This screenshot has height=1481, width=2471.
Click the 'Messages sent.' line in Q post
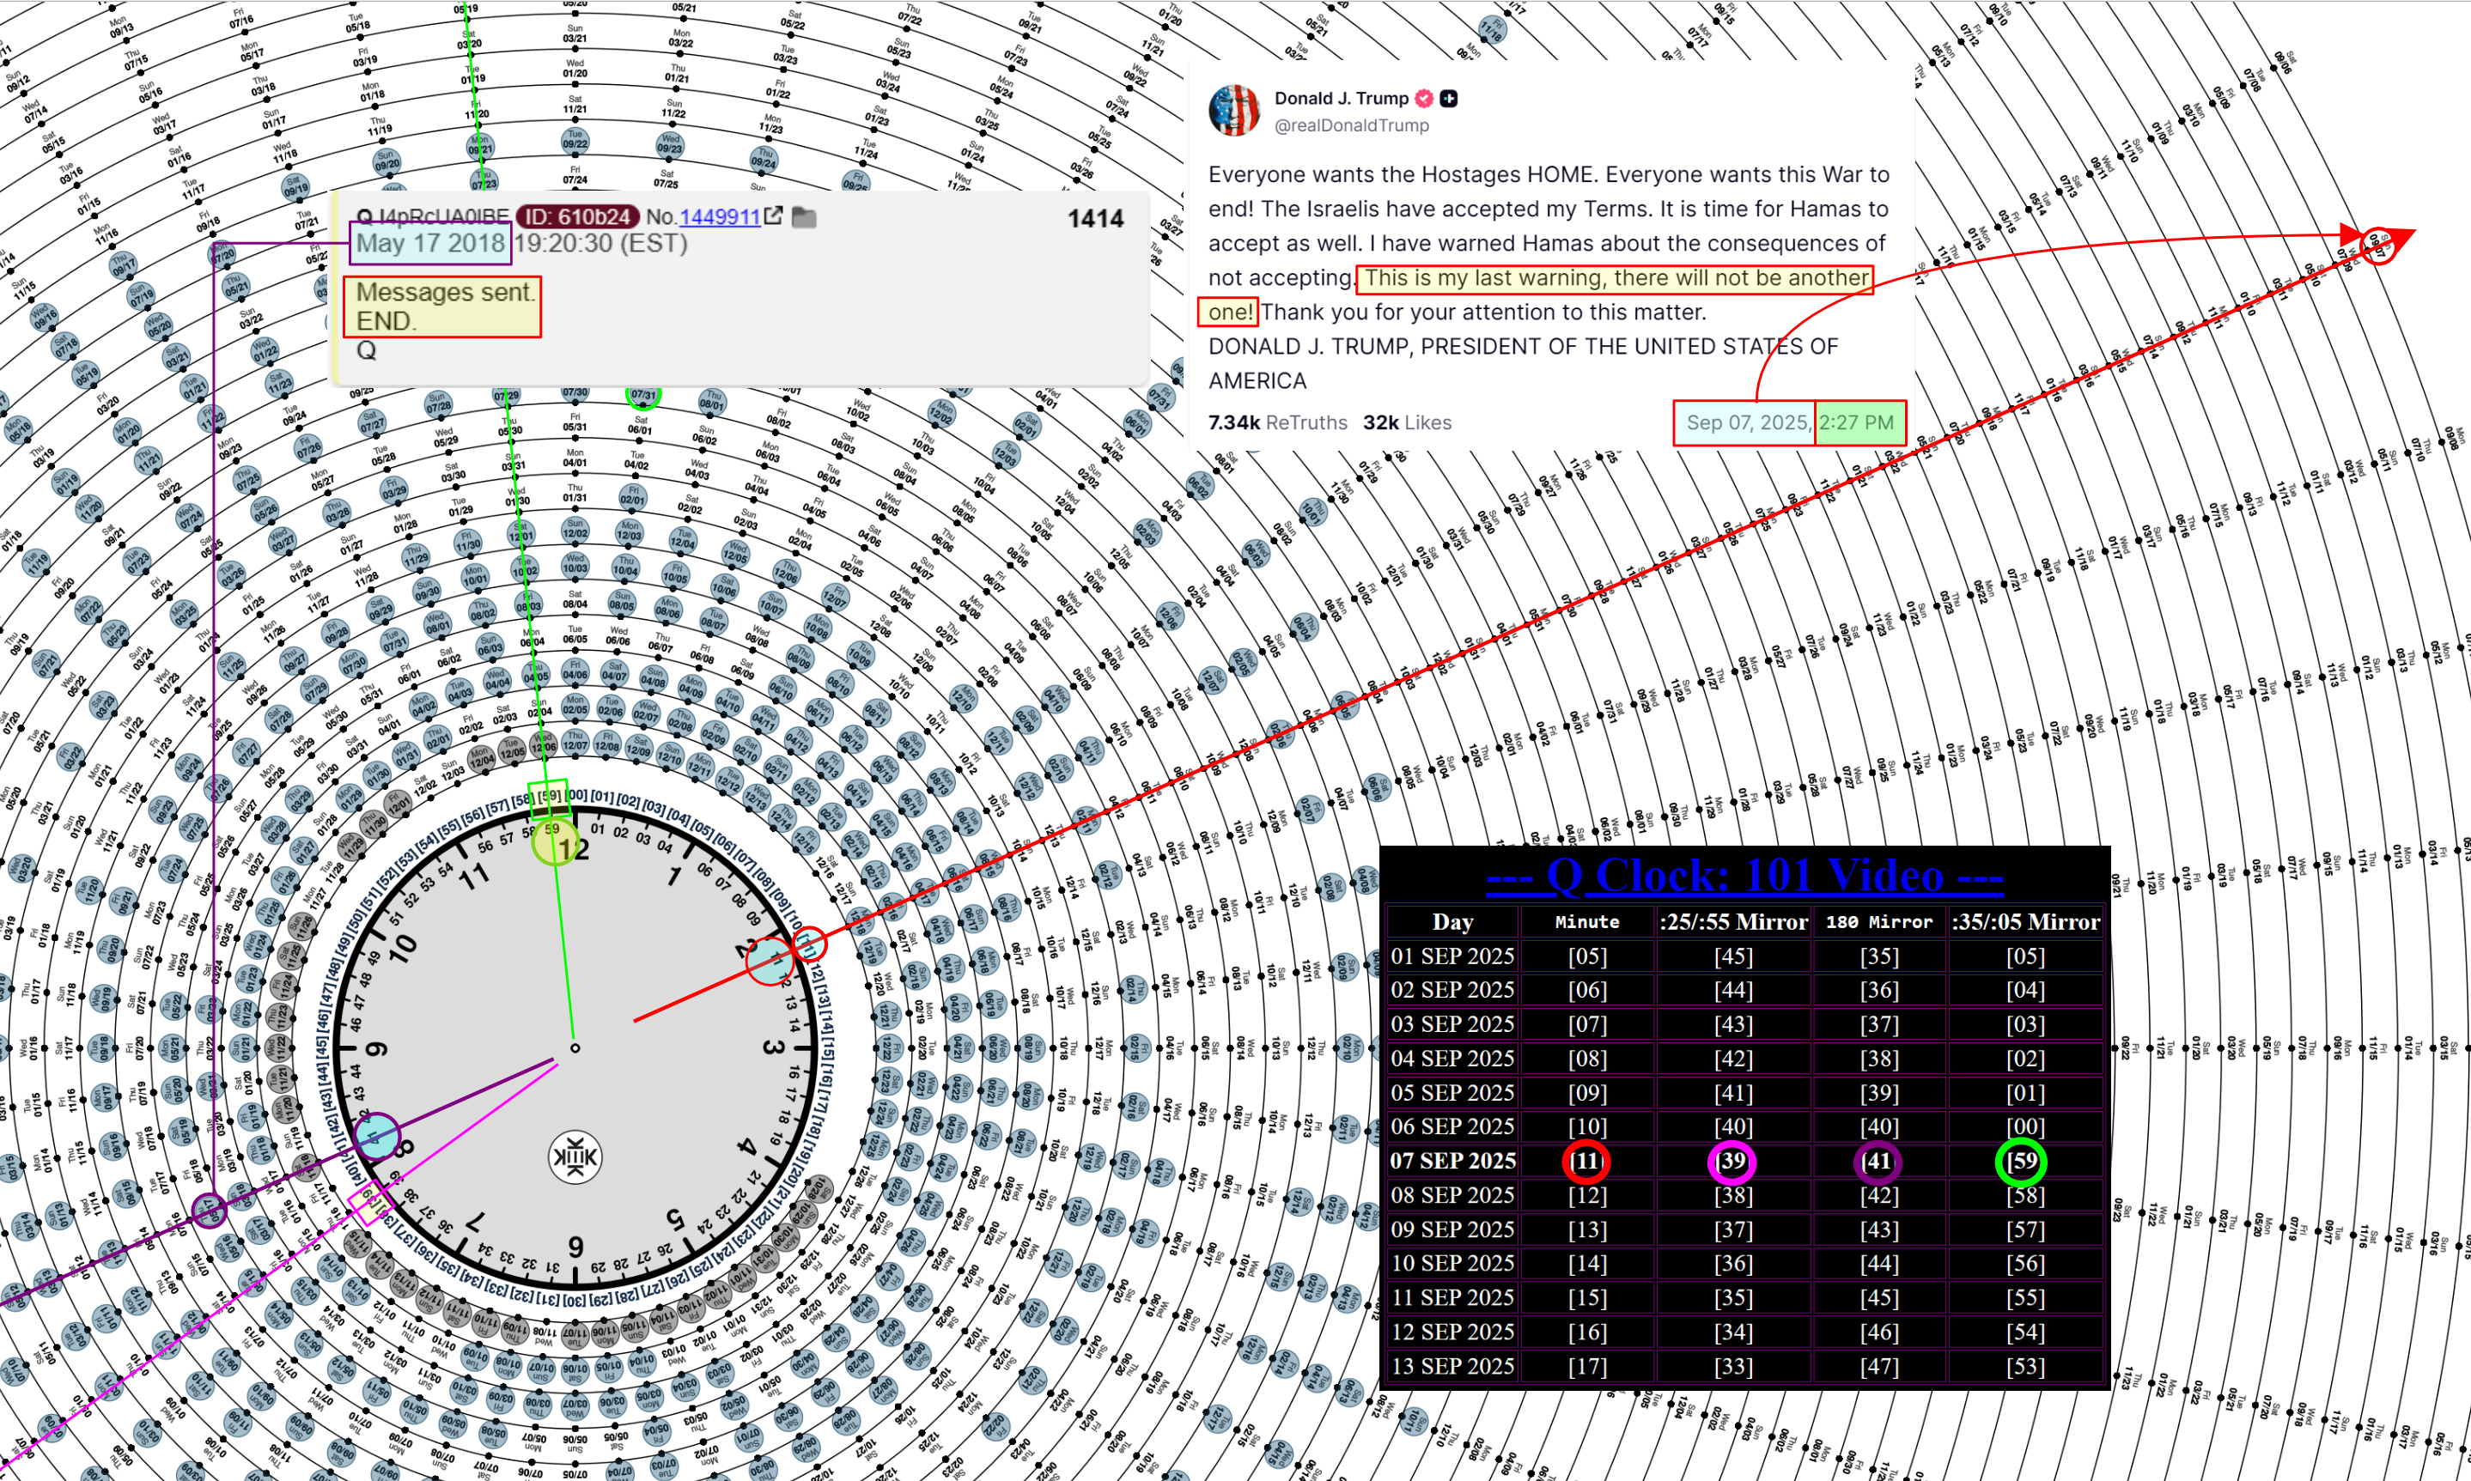(445, 291)
